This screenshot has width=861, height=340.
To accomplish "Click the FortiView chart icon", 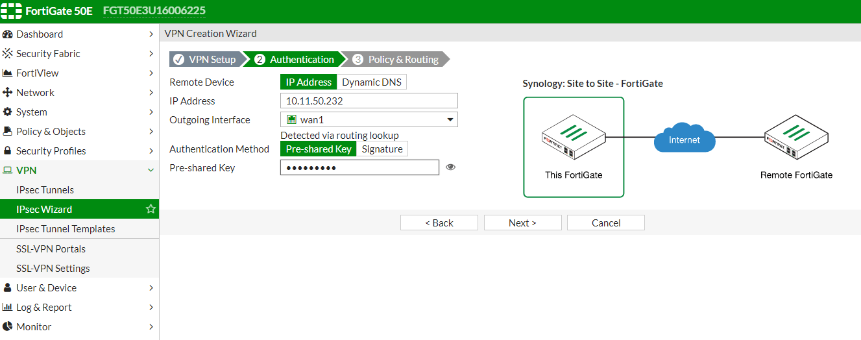I will click(x=8, y=73).
